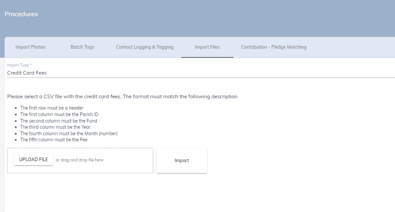Screen dimensions: 395x212
Task: Click the UPLOAD FILE button
Action: 34,159
